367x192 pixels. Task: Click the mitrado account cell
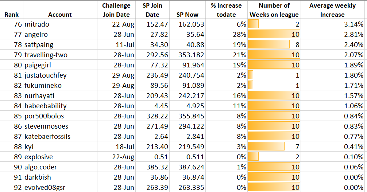(60, 24)
